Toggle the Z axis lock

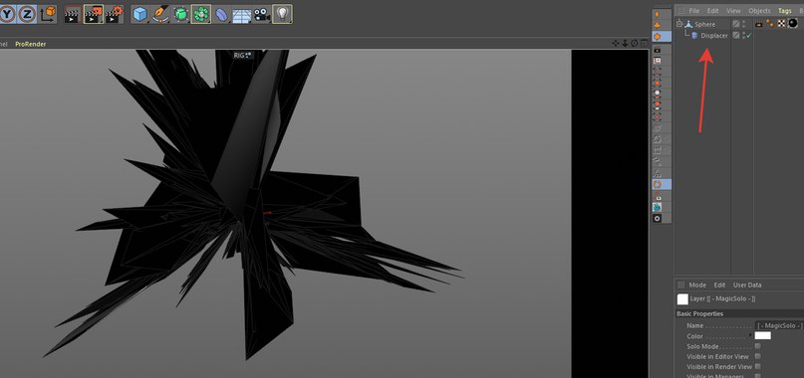pyautogui.click(x=27, y=14)
